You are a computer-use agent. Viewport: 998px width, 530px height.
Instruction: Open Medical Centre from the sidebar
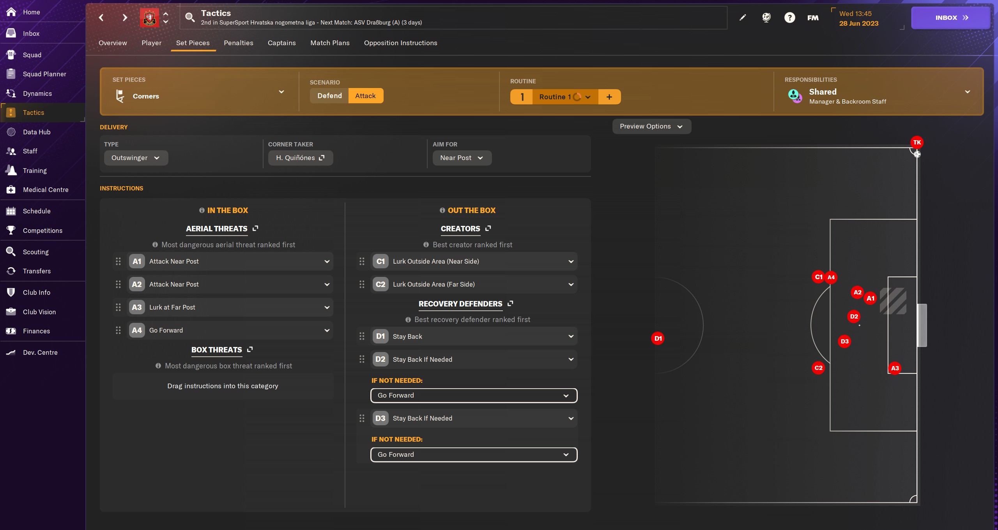pyautogui.click(x=45, y=190)
